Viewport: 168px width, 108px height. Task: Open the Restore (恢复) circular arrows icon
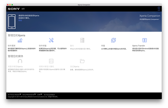click(x=113, y=40)
